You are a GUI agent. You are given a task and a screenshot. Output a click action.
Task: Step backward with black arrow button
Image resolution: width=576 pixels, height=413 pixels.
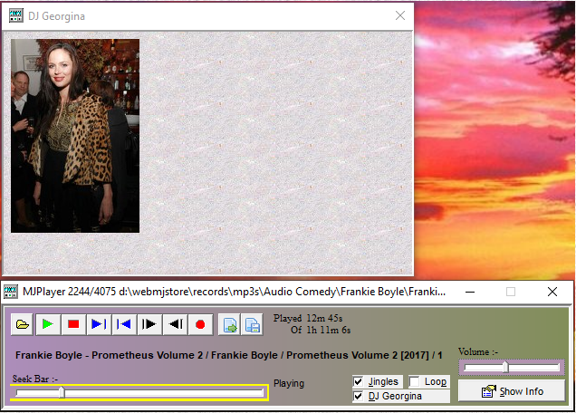175,324
